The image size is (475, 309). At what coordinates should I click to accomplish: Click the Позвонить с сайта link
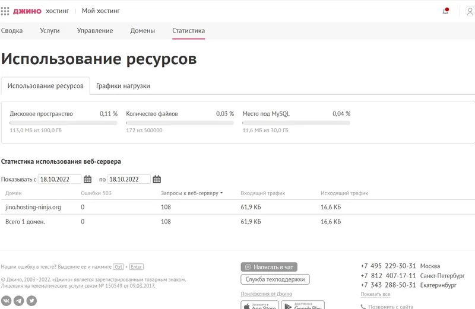391,307
